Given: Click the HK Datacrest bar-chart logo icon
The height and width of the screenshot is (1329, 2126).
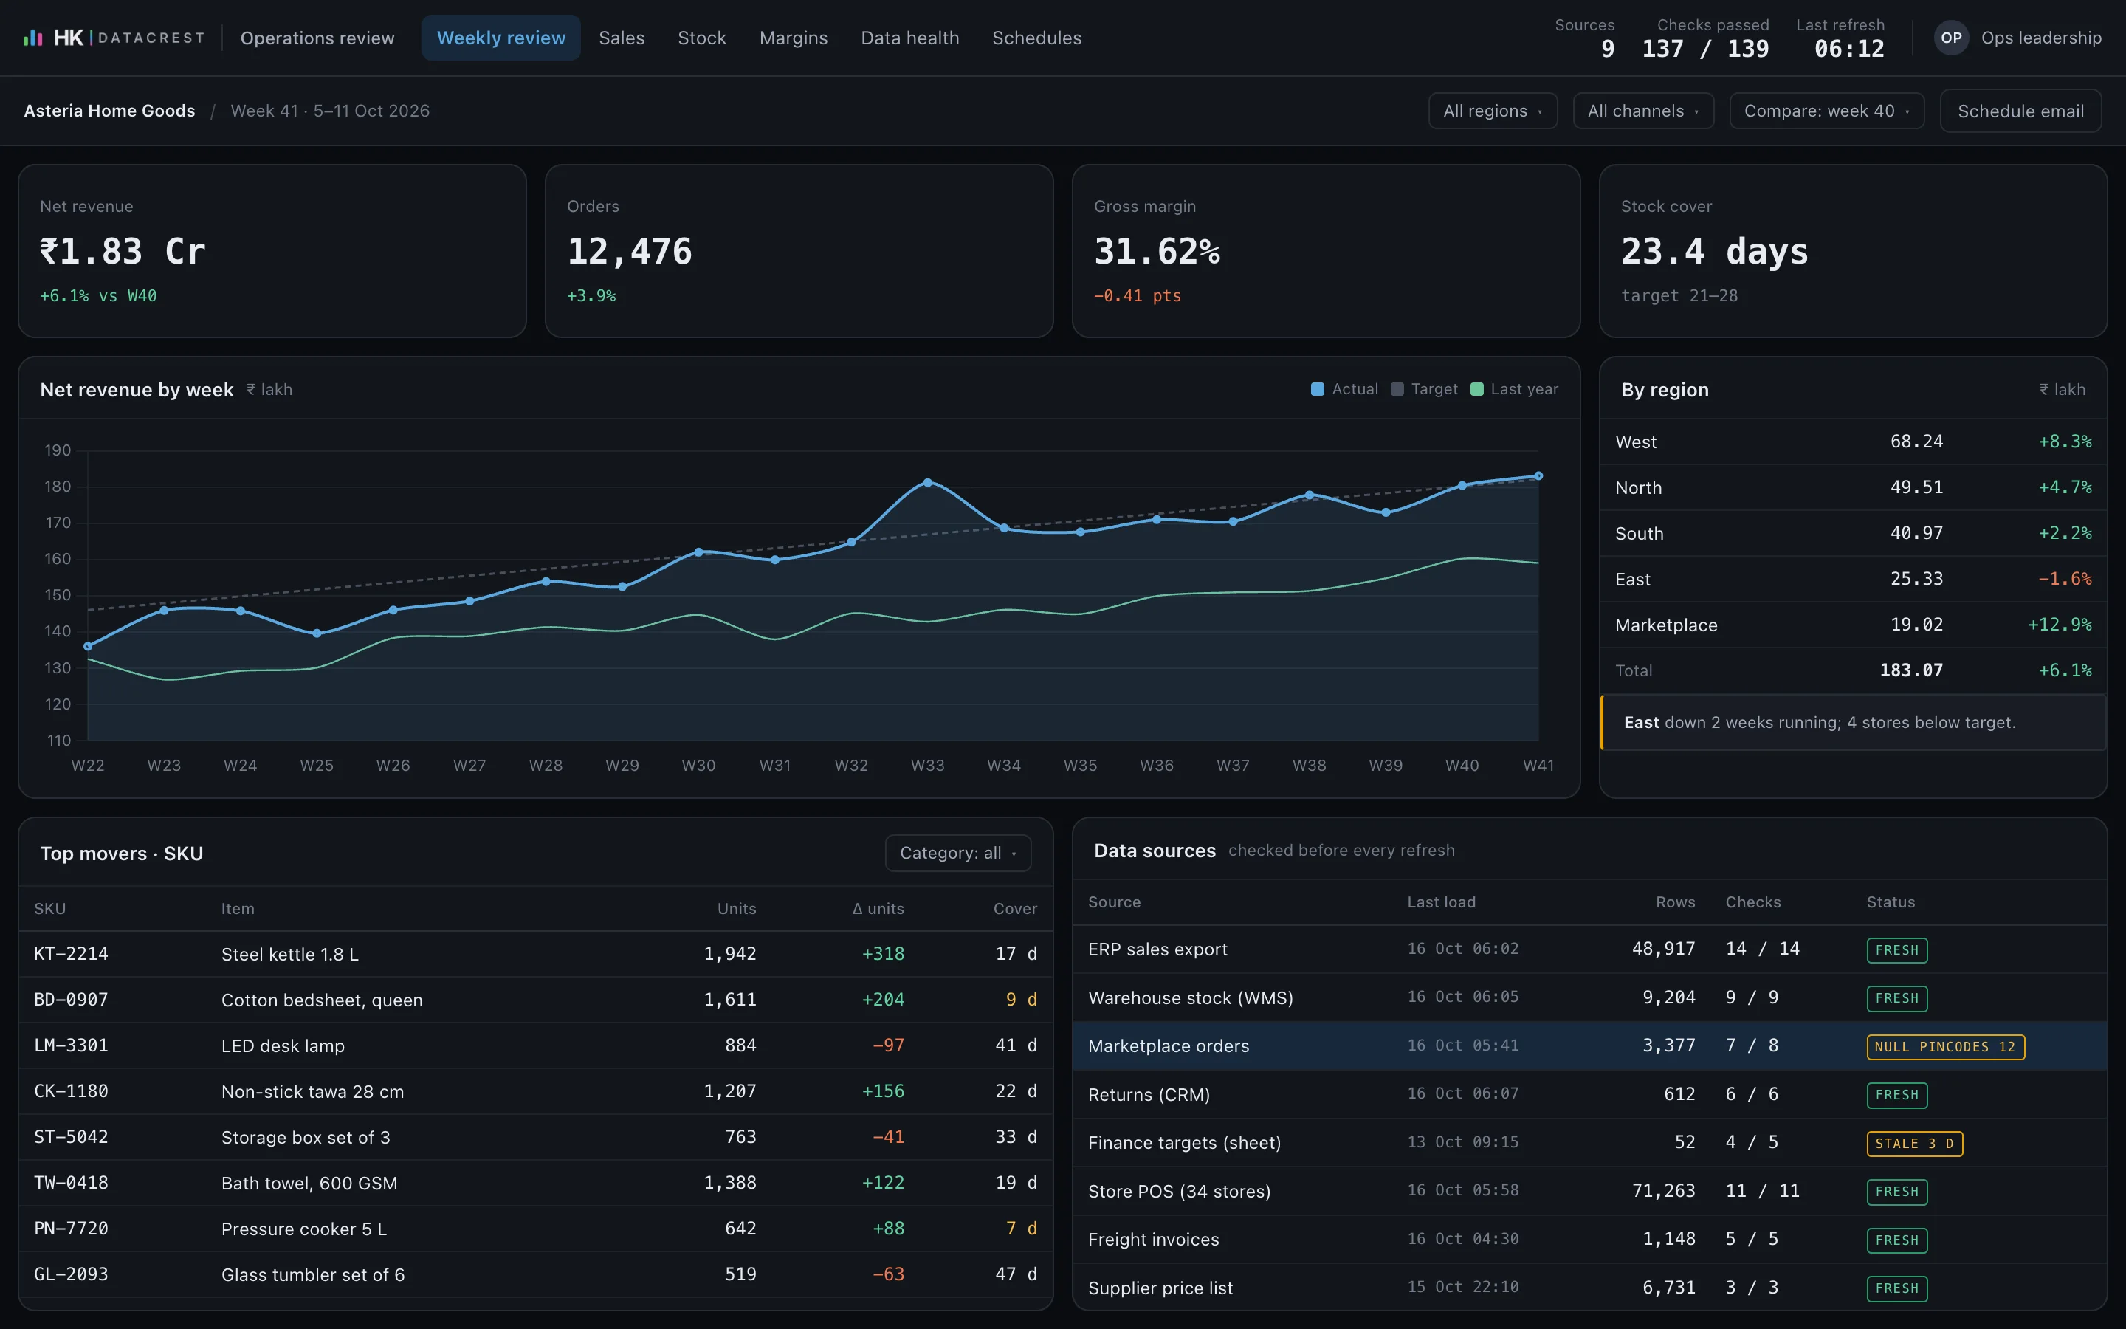Looking at the screenshot, I should click(32, 38).
